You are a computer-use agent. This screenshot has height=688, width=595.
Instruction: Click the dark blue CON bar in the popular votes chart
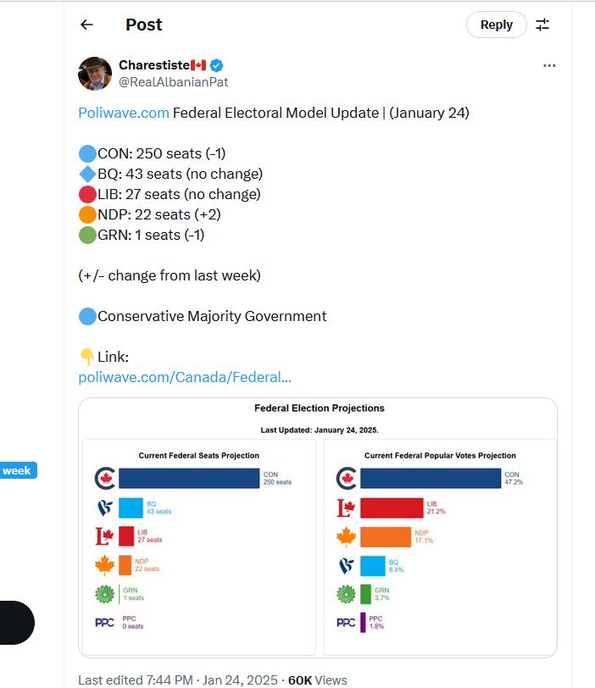click(431, 479)
